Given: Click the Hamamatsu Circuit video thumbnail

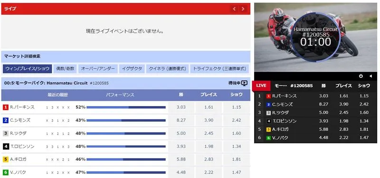Looking at the screenshot, I should pyautogui.click(x=315, y=37).
